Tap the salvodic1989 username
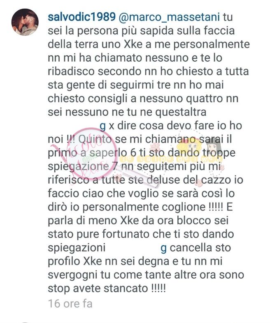Image resolution: width=270 pixels, height=323 pixels. [x=81, y=17]
